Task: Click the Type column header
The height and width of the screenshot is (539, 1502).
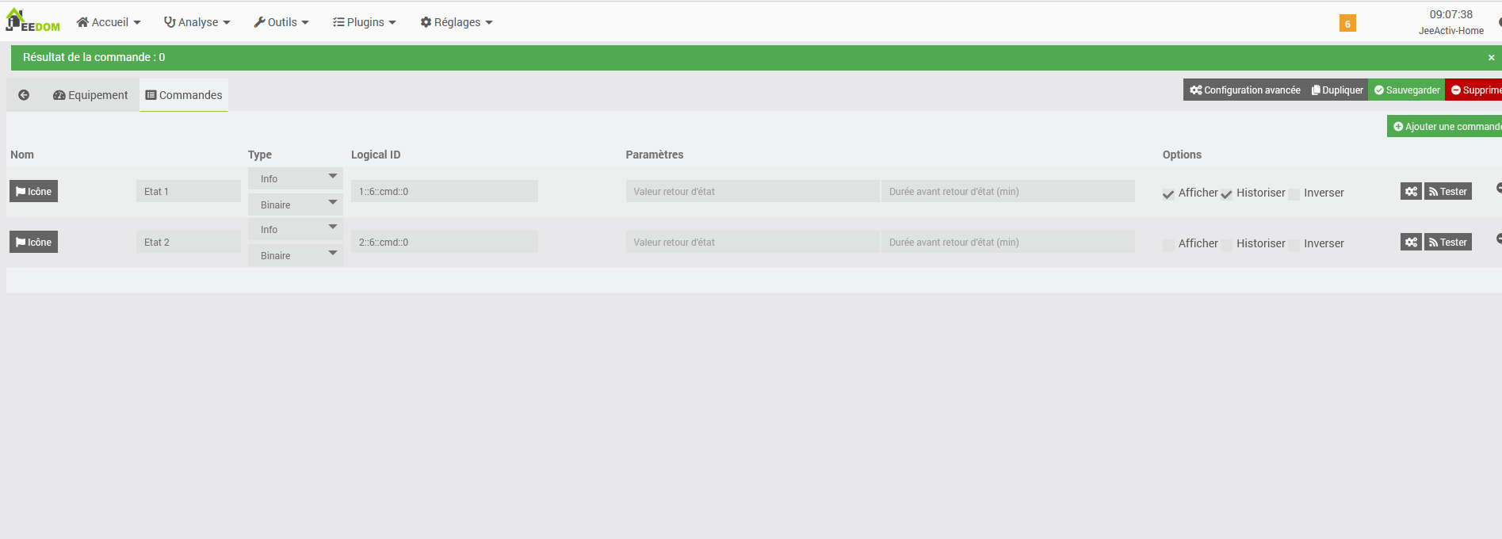Action: (x=260, y=155)
